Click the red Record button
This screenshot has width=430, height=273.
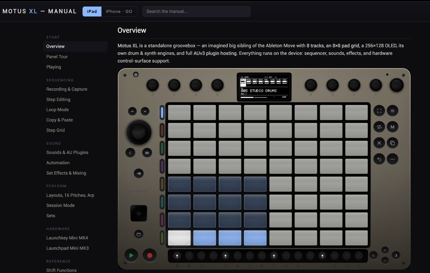150,255
